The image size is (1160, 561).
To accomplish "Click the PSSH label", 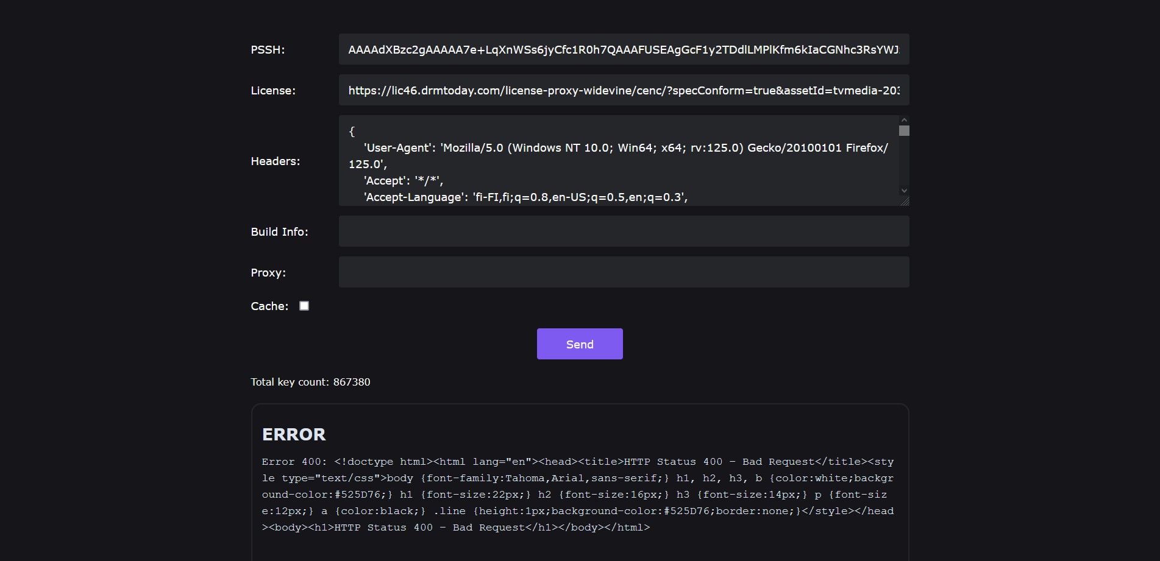I will point(268,50).
